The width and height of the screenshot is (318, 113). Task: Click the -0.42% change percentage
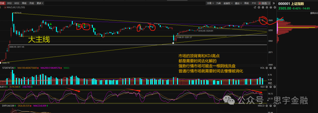296,9
